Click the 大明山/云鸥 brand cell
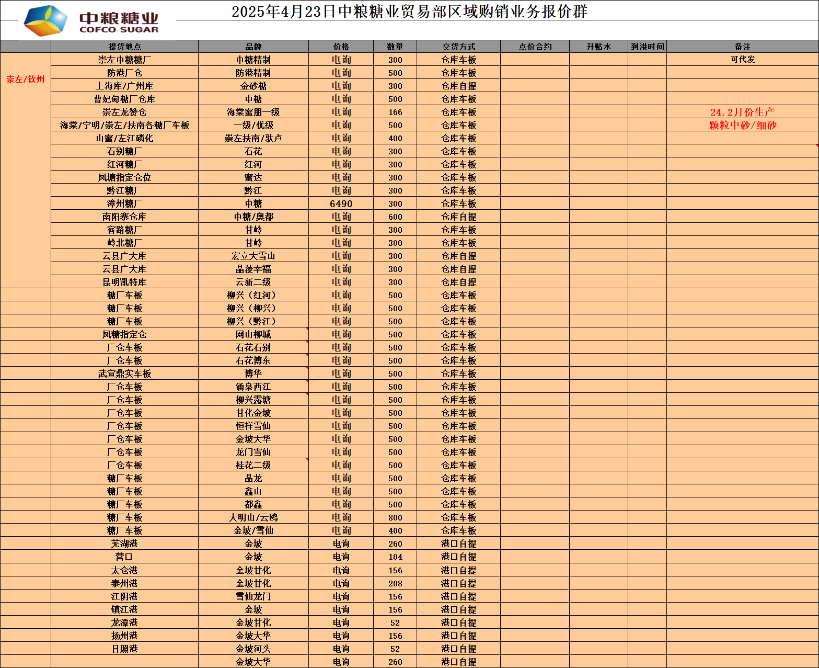 click(x=253, y=517)
